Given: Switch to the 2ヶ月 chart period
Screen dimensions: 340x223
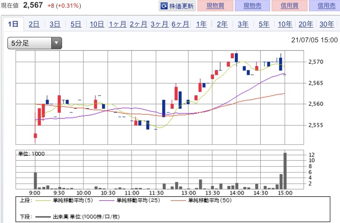Looking at the screenshot, I should click(138, 24).
